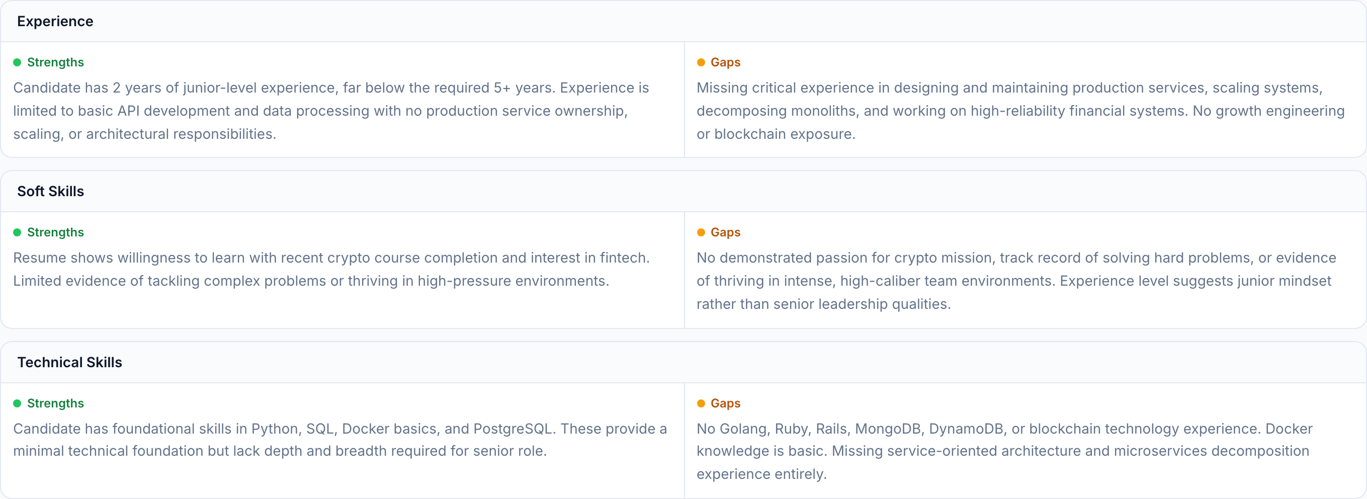Select the Strengths label under Soft Skills
This screenshot has height=499, width=1367.
click(x=55, y=232)
